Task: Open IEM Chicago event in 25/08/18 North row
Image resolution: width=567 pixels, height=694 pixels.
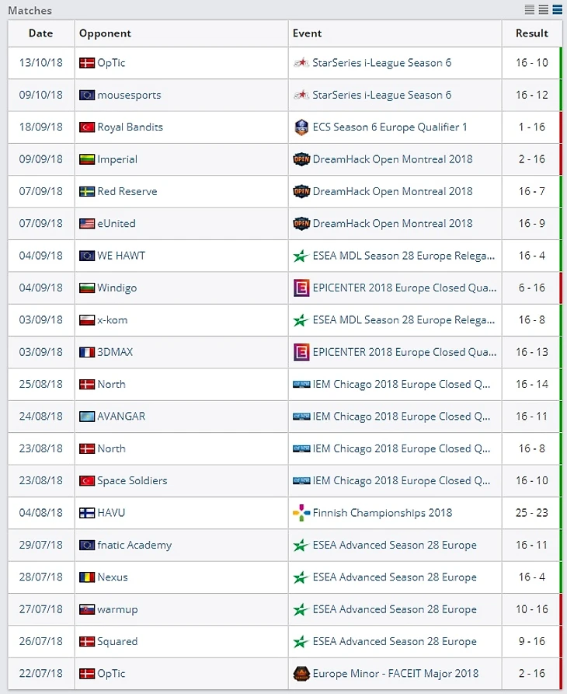Action: (x=401, y=384)
